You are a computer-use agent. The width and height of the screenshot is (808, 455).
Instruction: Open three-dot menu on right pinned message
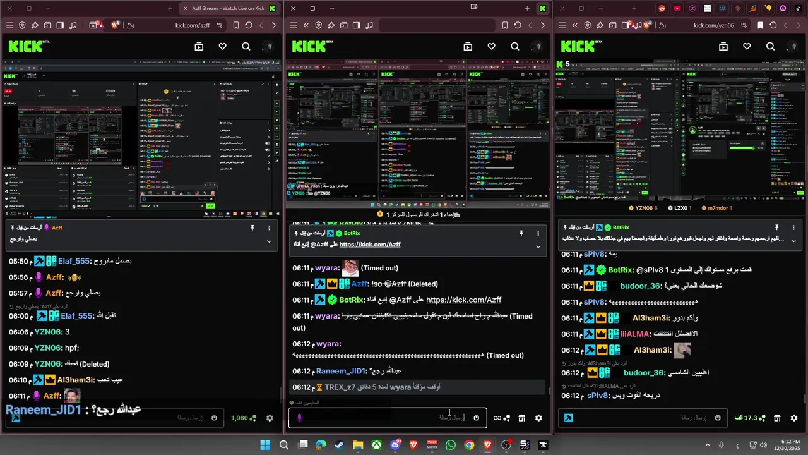[793, 227]
